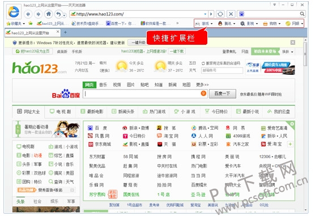The height and width of the screenshot is (216, 315).
Task: Open the 游戏 dropdown arrow
Action: point(212,24)
